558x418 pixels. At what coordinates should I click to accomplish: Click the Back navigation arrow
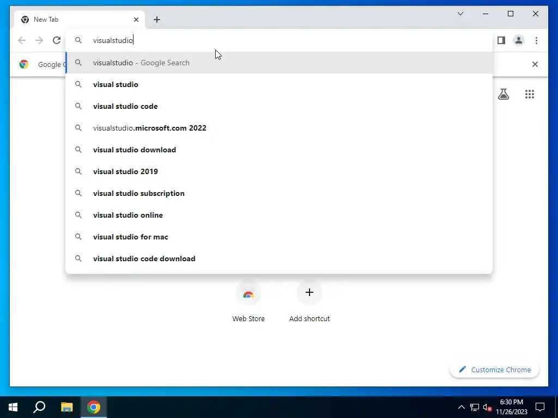coord(22,40)
